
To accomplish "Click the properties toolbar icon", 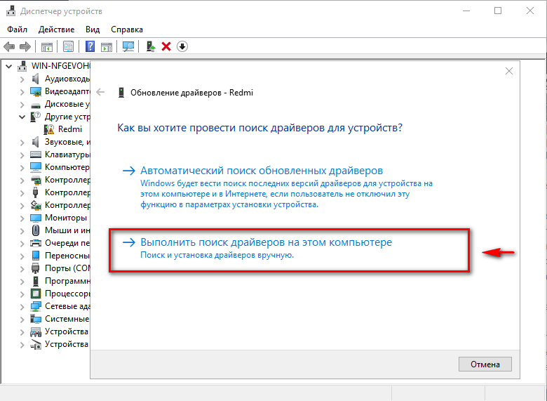I will coord(68,46).
